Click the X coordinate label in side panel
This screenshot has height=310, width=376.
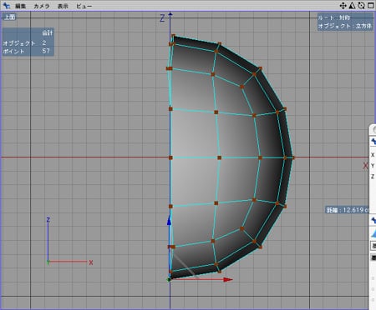pos(373,155)
